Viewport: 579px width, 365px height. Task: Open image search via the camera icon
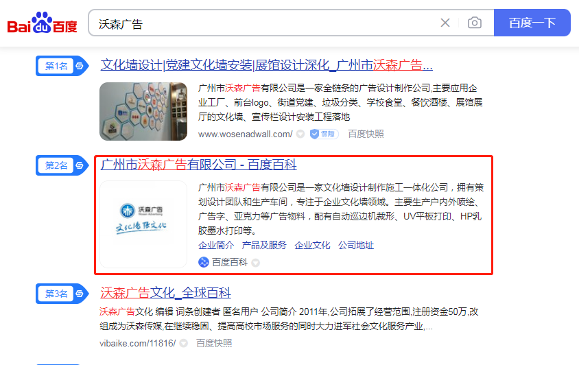(474, 23)
